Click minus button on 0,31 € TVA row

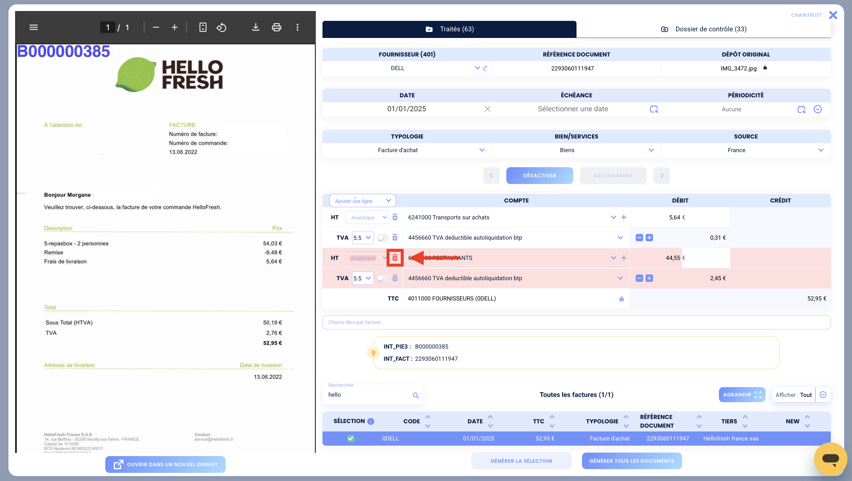[x=639, y=238]
